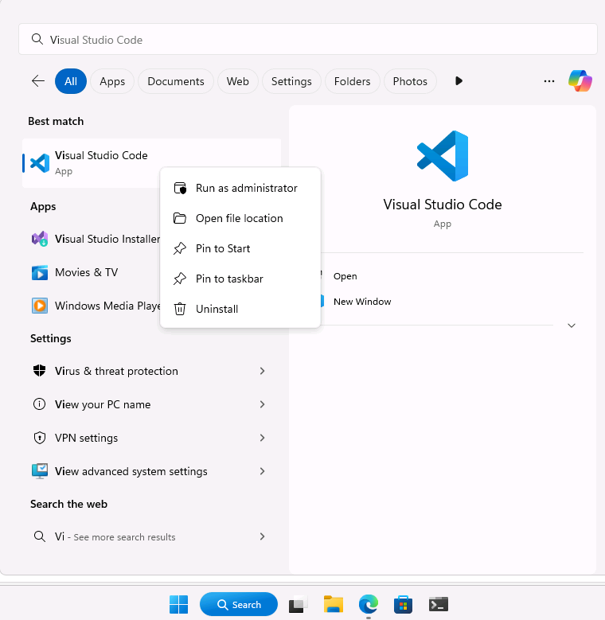
Task: Expand View your PC name with its chevron
Action: [262, 404]
